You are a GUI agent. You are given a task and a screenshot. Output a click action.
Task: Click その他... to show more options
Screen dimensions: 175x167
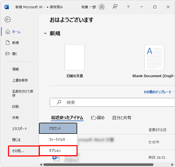point(24,151)
